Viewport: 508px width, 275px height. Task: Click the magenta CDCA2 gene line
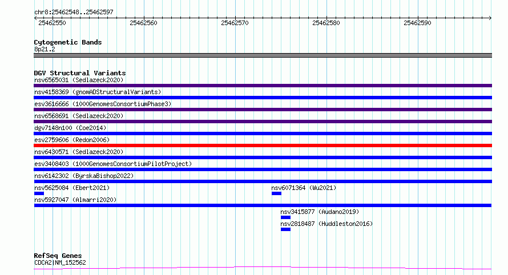[263, 268]
